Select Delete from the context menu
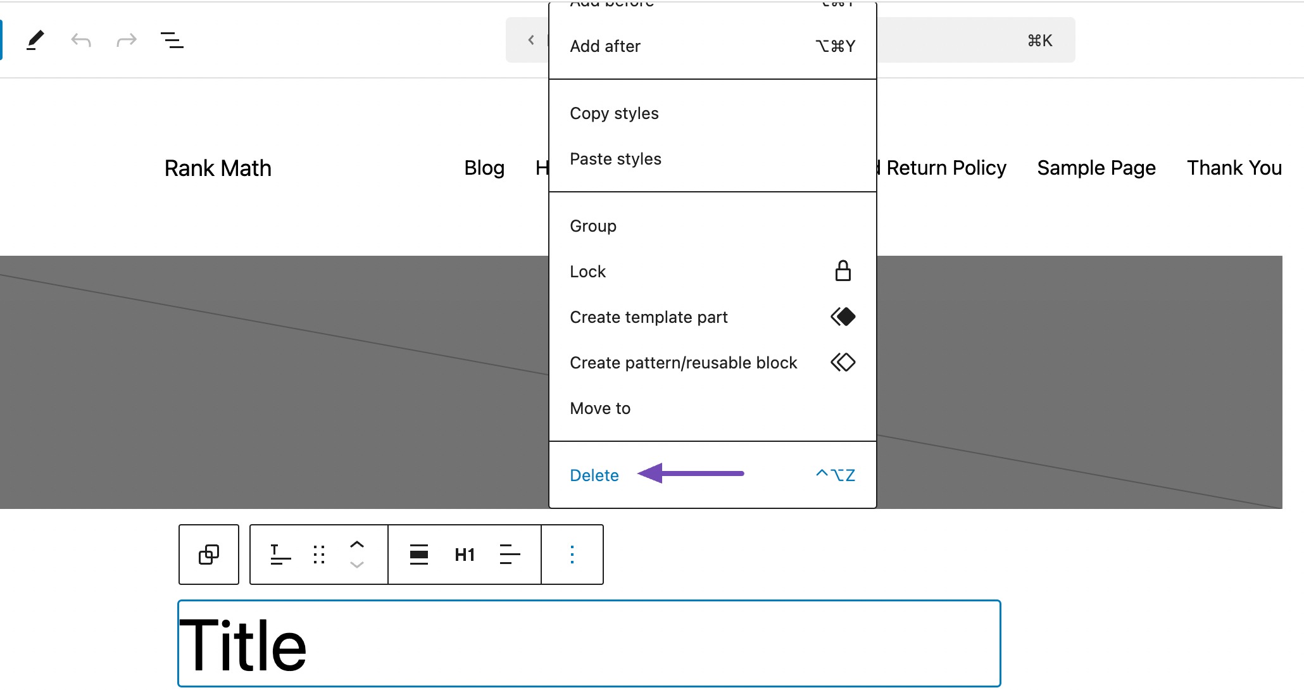1304x690 pixels. tap(594, 474)
